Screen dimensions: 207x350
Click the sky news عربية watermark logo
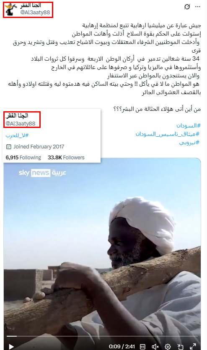click(x=42, y=173)
